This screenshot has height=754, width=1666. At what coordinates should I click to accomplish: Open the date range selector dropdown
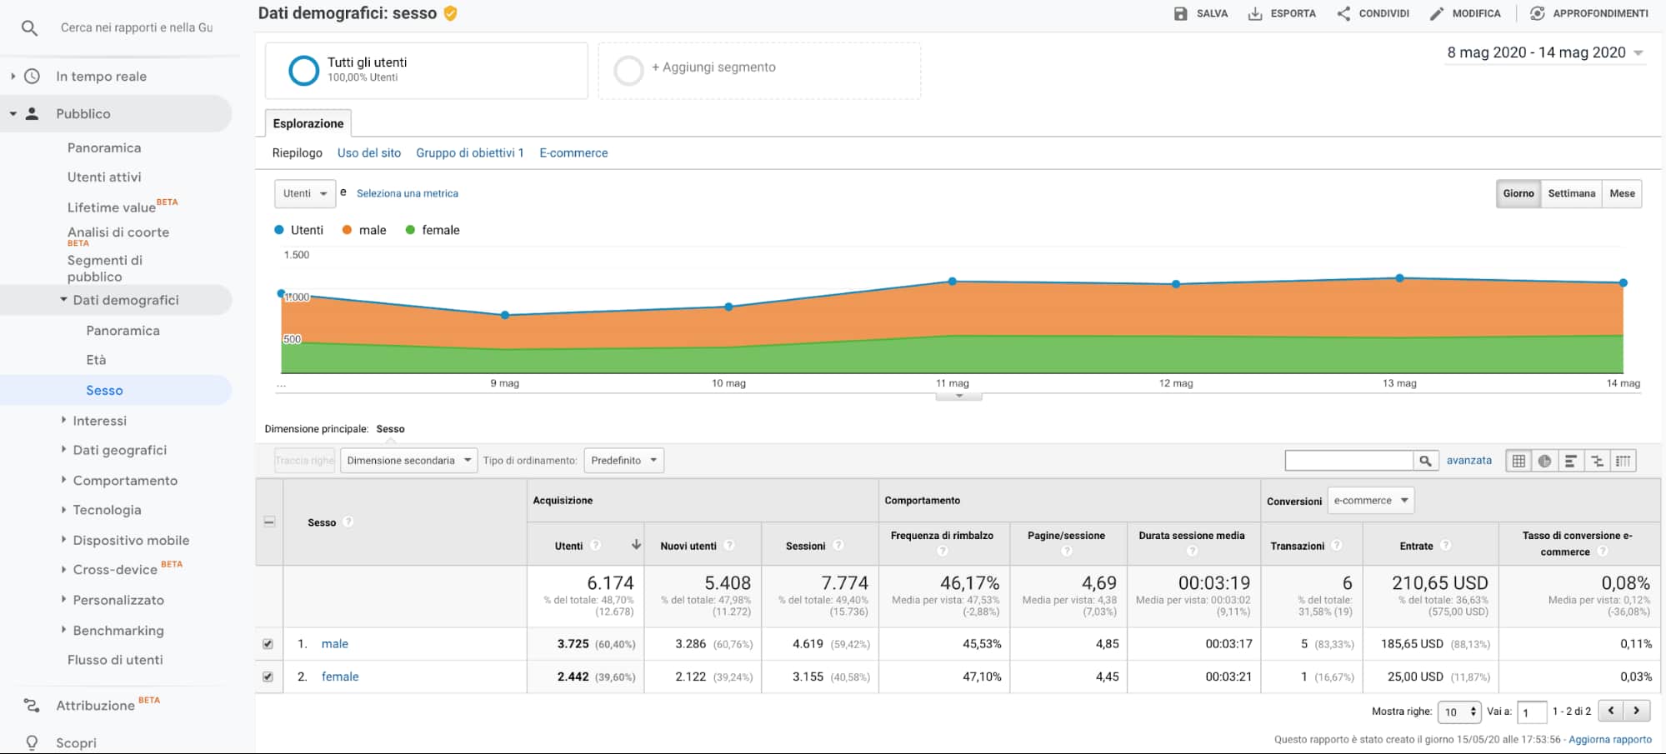(1544, 52)
